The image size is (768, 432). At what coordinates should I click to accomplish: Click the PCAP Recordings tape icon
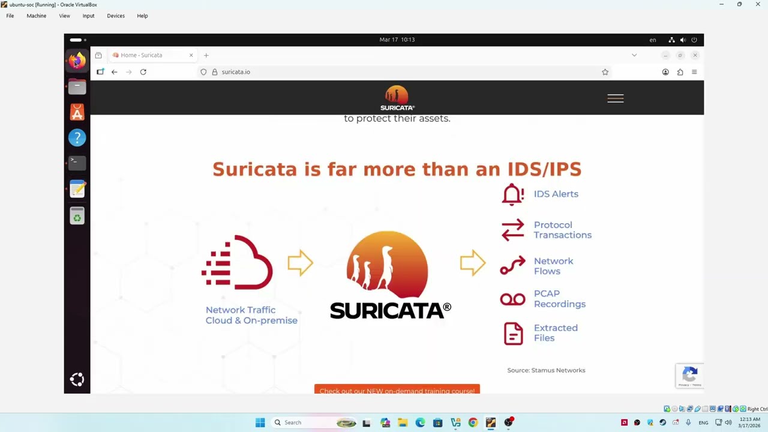(513, 299)
